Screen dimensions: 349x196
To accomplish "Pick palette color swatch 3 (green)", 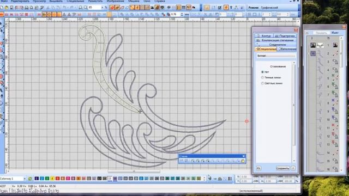I will click(47, 179).
